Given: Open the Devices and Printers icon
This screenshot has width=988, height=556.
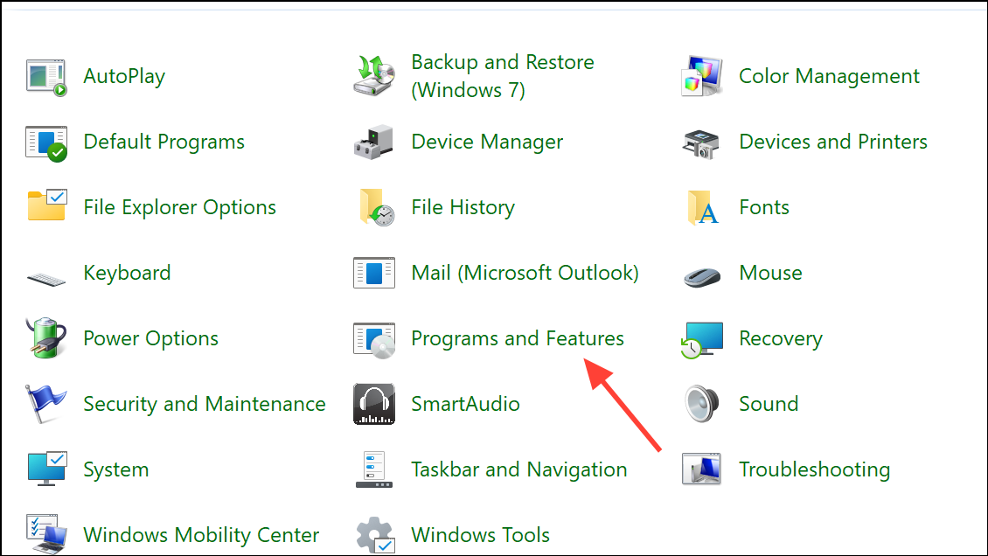Looking at the screenshot, I should pyautogui.click(x=700, y=143).
